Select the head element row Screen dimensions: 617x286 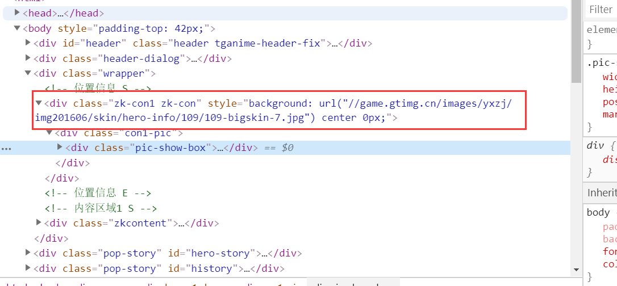click(x=285, y=13)
